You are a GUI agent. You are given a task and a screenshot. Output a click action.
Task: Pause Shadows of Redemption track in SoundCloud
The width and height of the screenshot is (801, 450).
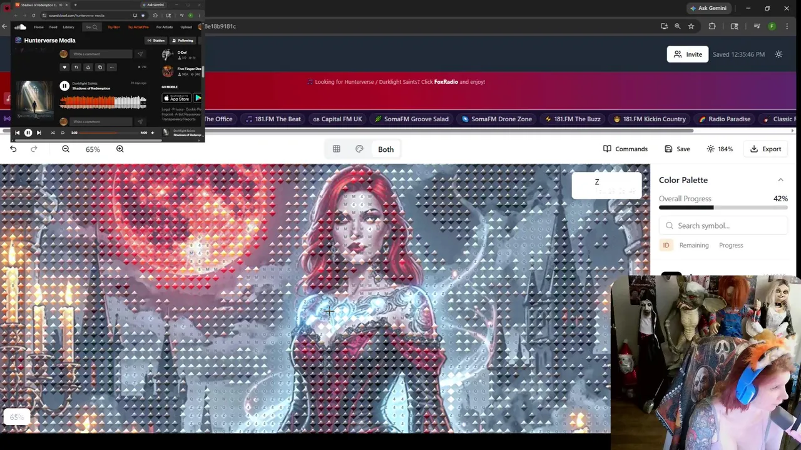tap(64, 86)
